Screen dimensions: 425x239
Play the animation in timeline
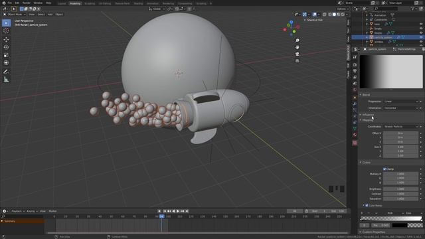tap(178, 211)
